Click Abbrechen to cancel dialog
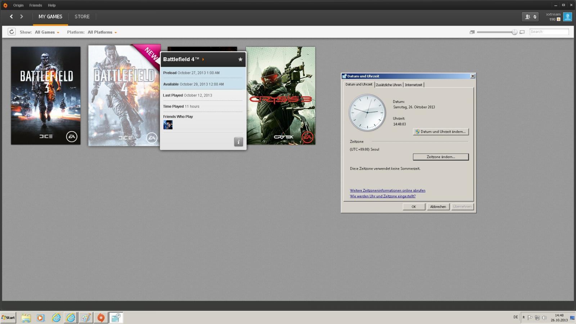Image resolution: width=576 pixels, height=324 pixels. click(x=438, y=207)
